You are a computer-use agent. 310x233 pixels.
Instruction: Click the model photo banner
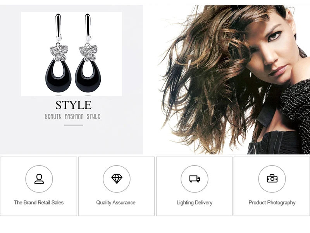[x=227, y=80]
